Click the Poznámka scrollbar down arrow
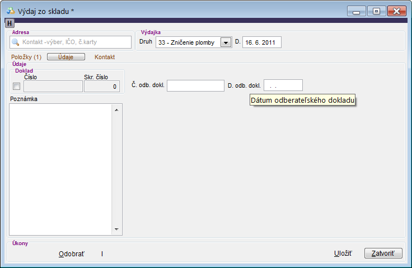The width and height of the screenshot is (412, 268). pyautogui.click(x=116, y=229)
